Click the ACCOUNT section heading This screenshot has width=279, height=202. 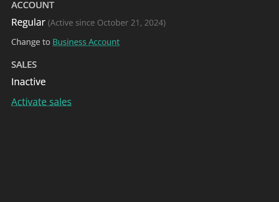(x=33, y=5)
